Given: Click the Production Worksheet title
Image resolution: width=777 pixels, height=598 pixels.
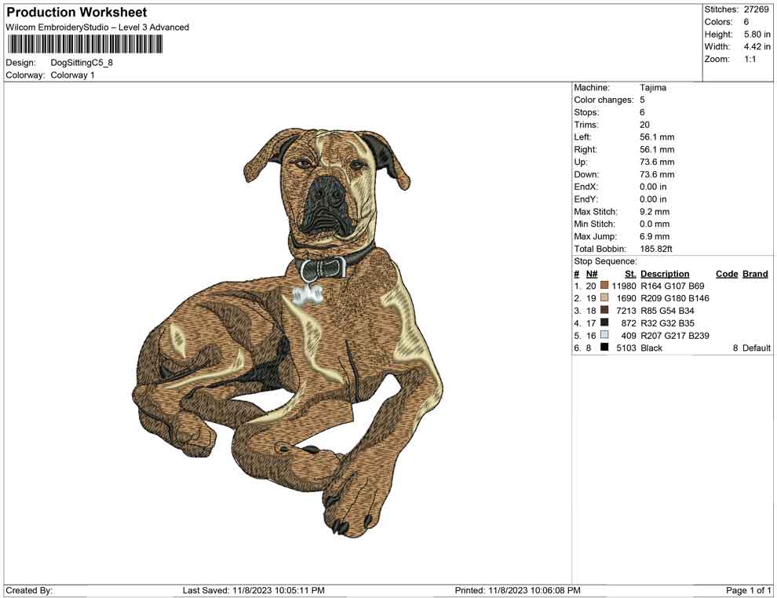Looking at the screenshot, I should point(77,12).
